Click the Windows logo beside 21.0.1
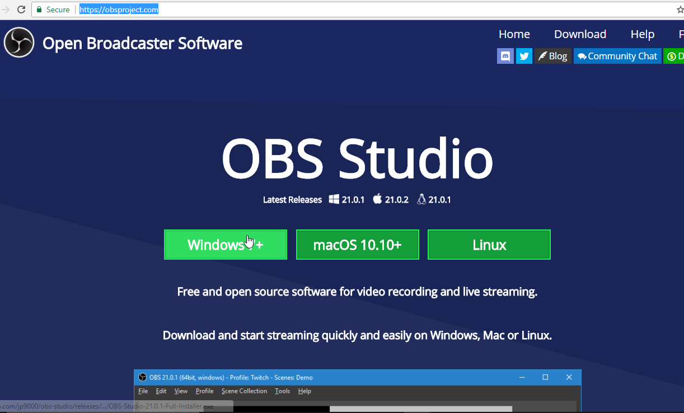684x413 pixels. pyautogui.click(x=334, y=199)
